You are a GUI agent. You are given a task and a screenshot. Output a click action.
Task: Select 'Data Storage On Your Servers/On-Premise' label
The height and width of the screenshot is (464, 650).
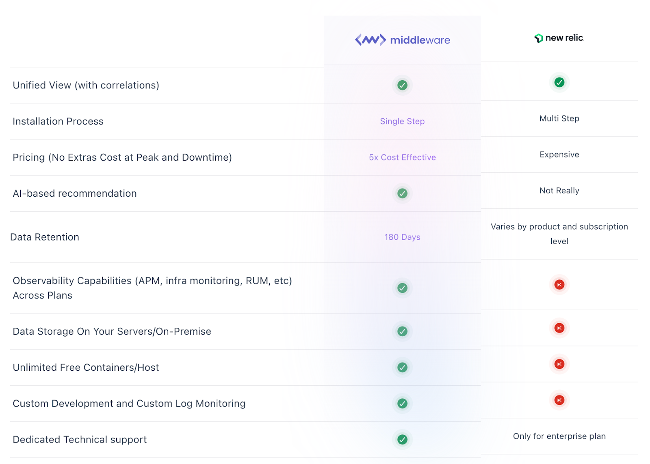pyautogui.click(x=112, y=331)
